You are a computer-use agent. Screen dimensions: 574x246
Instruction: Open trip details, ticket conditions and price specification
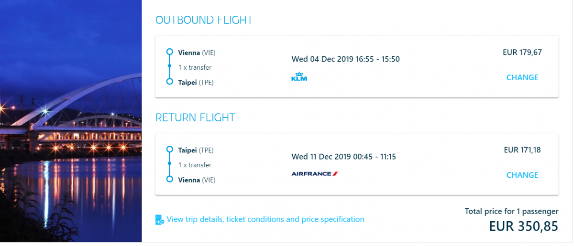pos(265,219)
